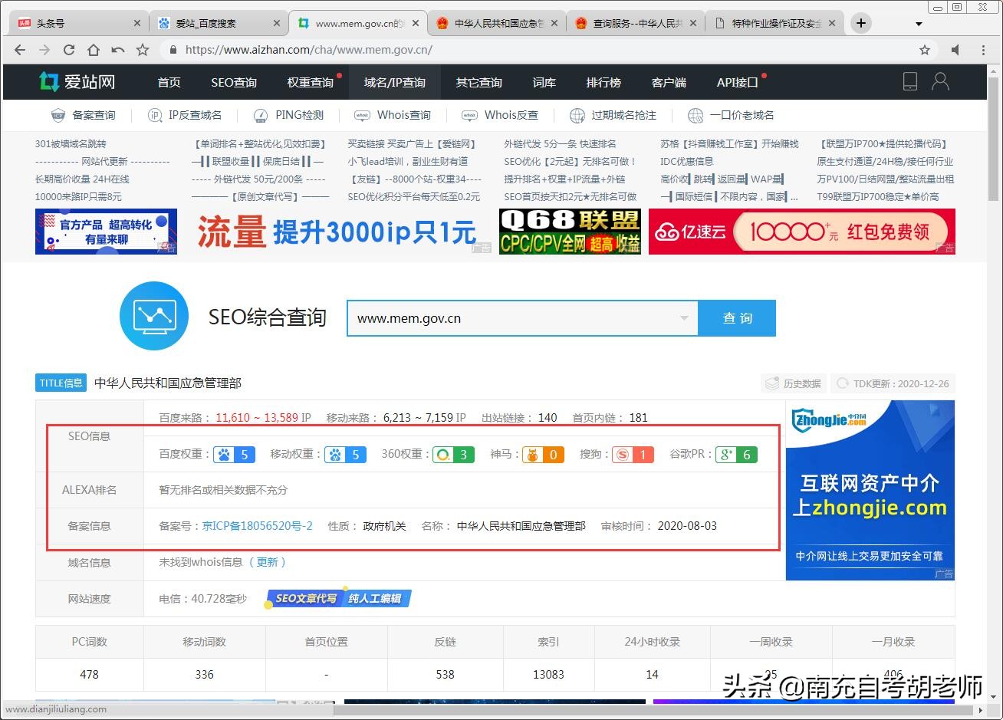The image size is (1003, 720).
Task: Click the 更新 whois link
Action: click(x=267, y=562)
